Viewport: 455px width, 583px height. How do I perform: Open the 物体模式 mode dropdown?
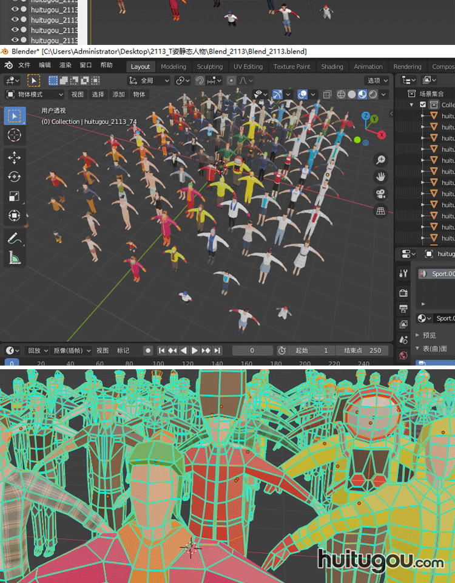[35, 94]
